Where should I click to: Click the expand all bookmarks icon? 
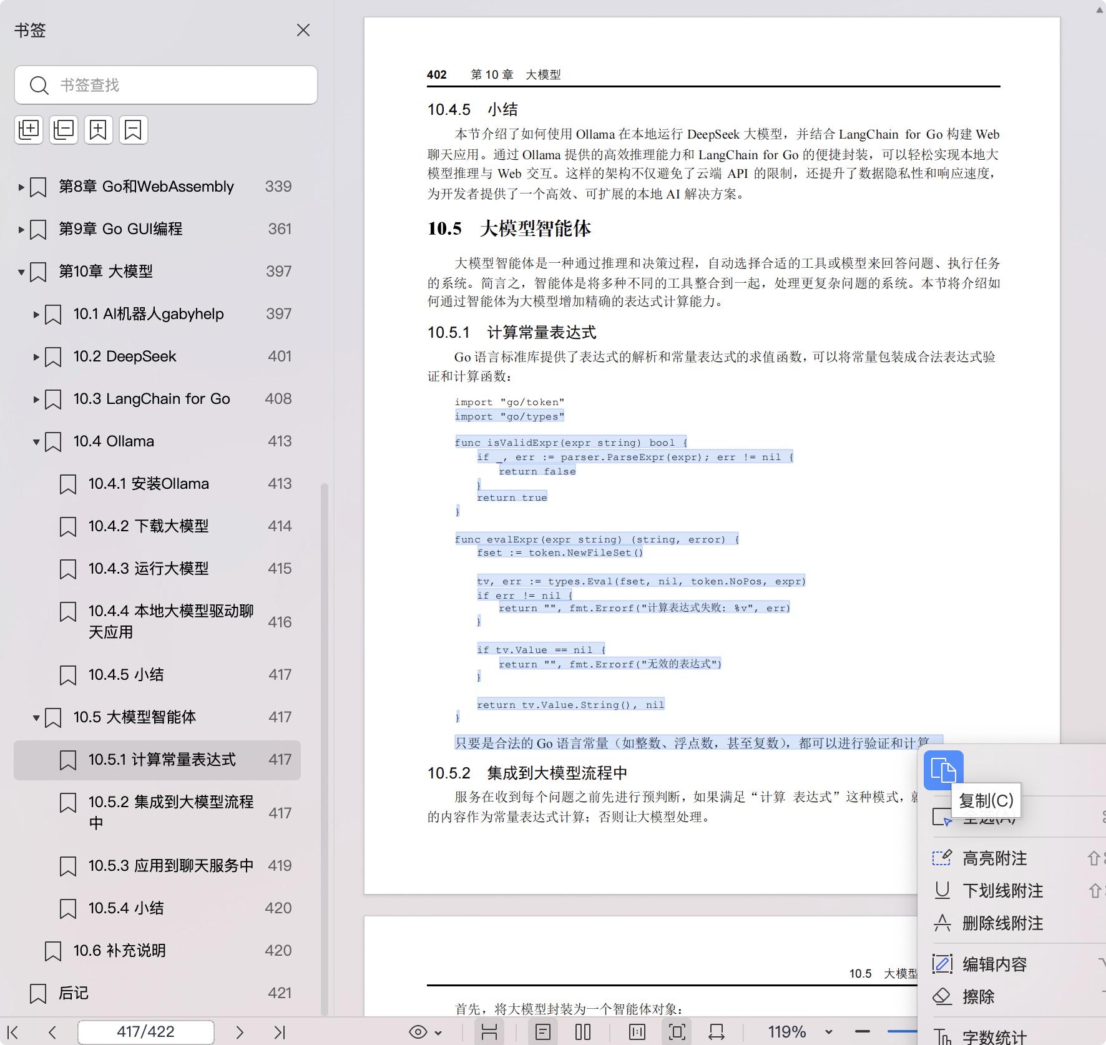coord(29,130)
